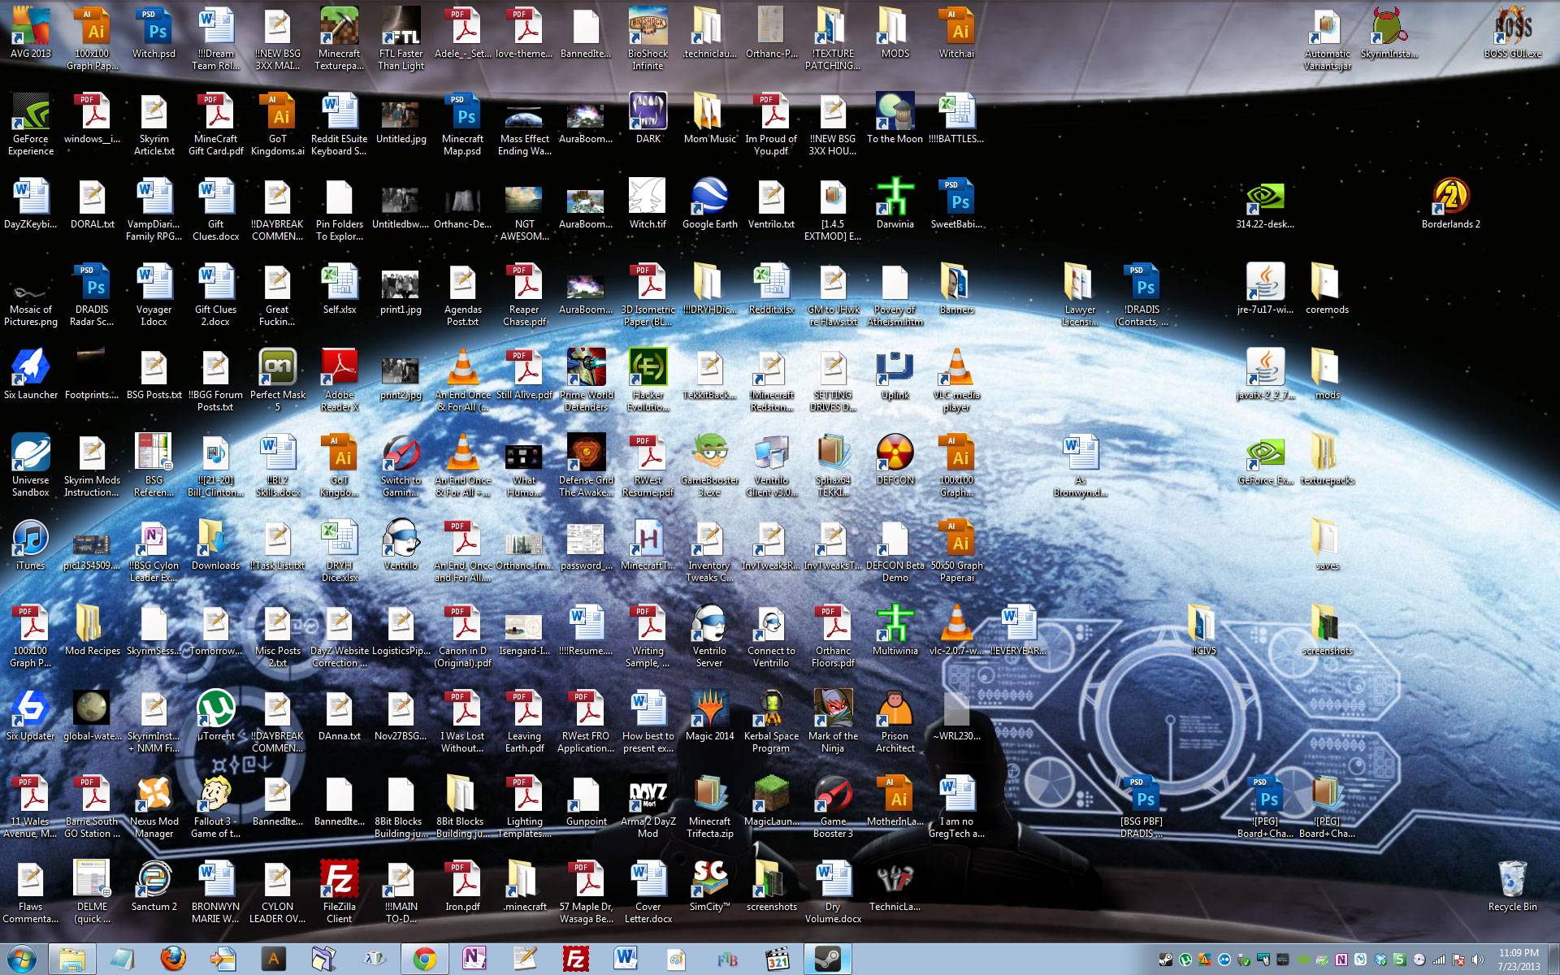Open the µTorrent desktop shortcut
Viewport: 1560px width, 975px height.
click(x=215, y=715)
